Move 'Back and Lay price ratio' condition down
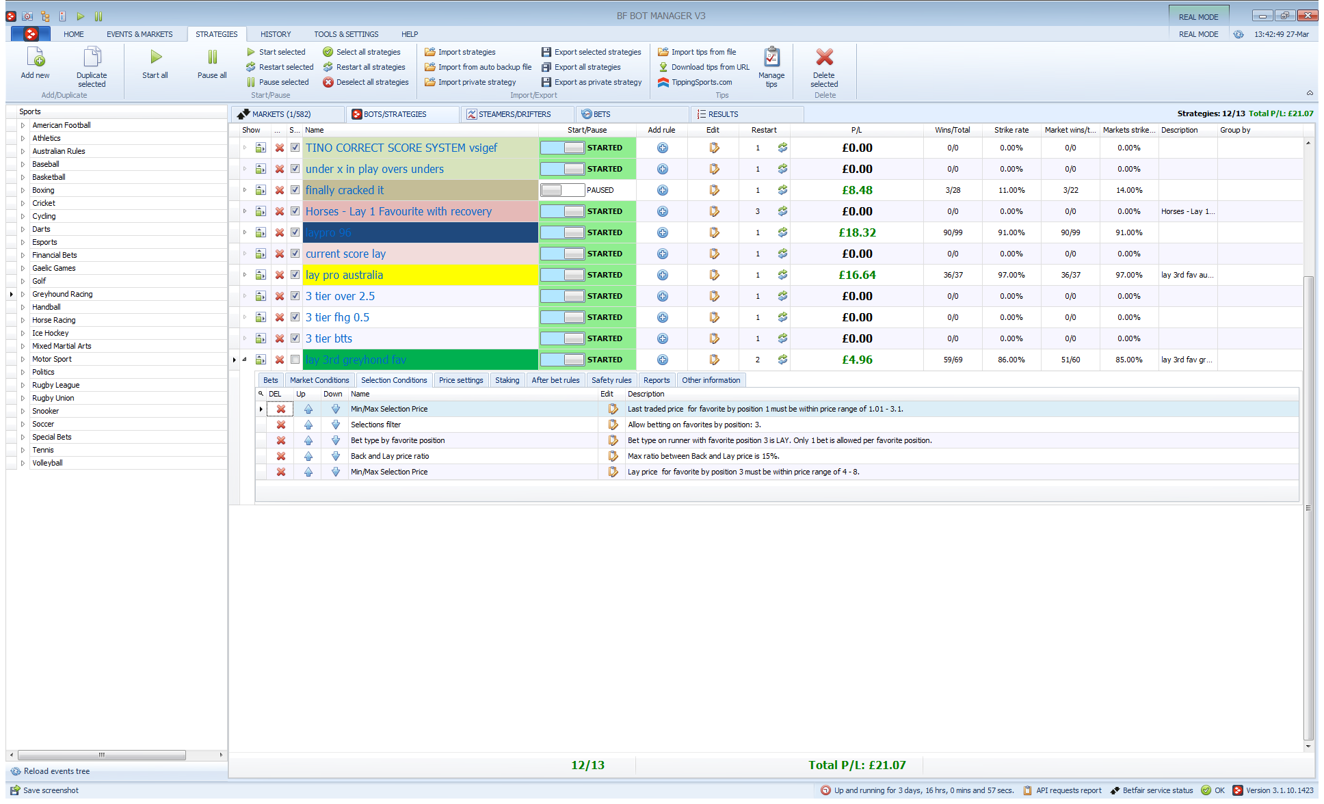Image resolution: width=1324 pixels, height=804 pixels. tap(335, 456)
